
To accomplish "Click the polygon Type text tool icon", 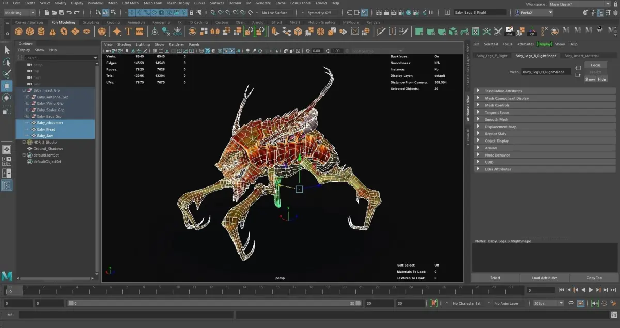I will click(128, 32).
